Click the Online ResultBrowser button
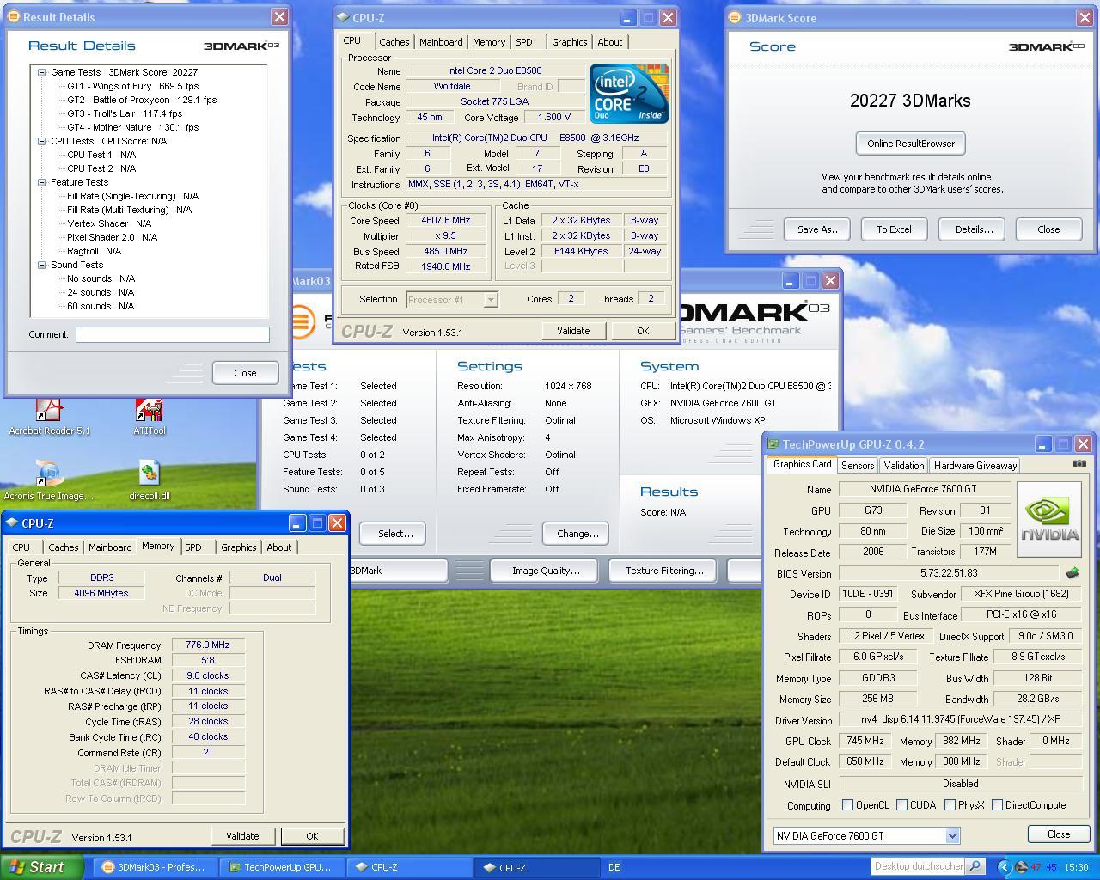Screen dimensions: 1100x880 (911, 144)
